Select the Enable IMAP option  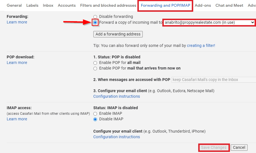tap(95, 114)
